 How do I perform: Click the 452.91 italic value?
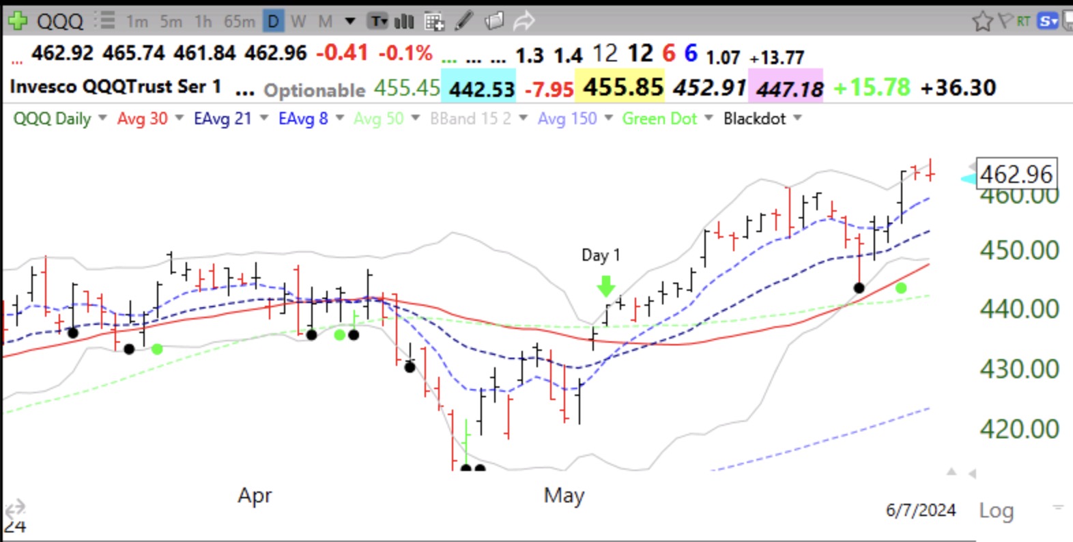[710, 87]
